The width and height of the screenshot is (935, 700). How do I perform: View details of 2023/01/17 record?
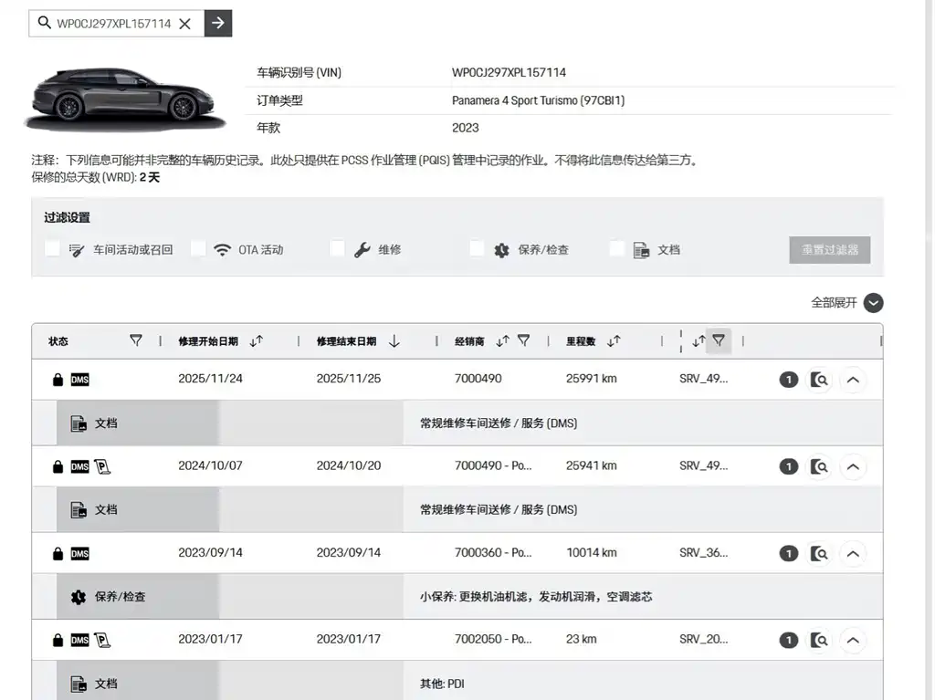[x=819, y=641]
